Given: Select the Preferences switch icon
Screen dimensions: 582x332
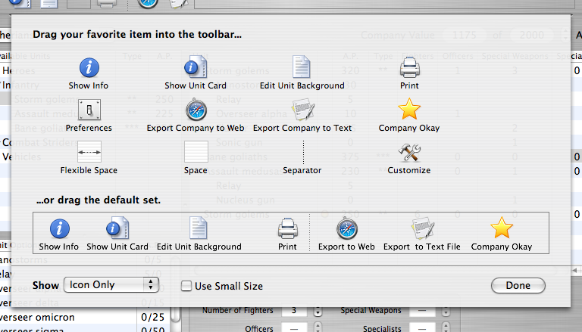Looking at the screenshot, I should [89, 110].
